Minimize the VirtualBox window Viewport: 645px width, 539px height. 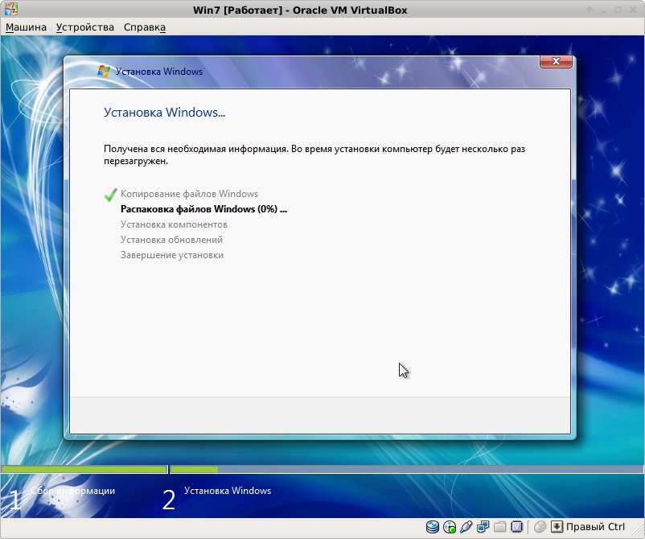tap(604, 10)
